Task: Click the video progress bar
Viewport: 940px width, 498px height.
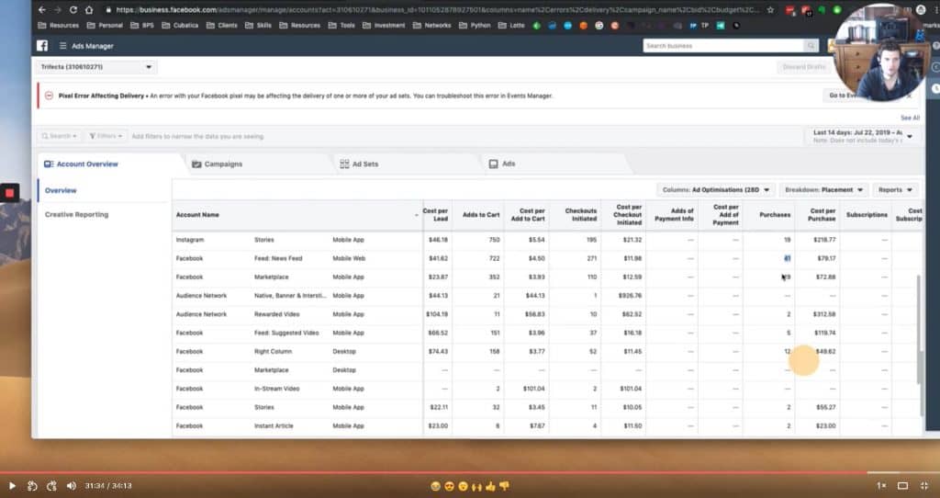Action: pyautogui.click(x=459, y=472)
